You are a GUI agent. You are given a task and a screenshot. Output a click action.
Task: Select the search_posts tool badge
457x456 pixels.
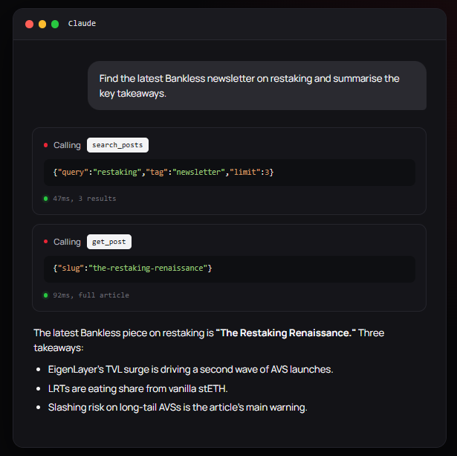click(117, 145)
